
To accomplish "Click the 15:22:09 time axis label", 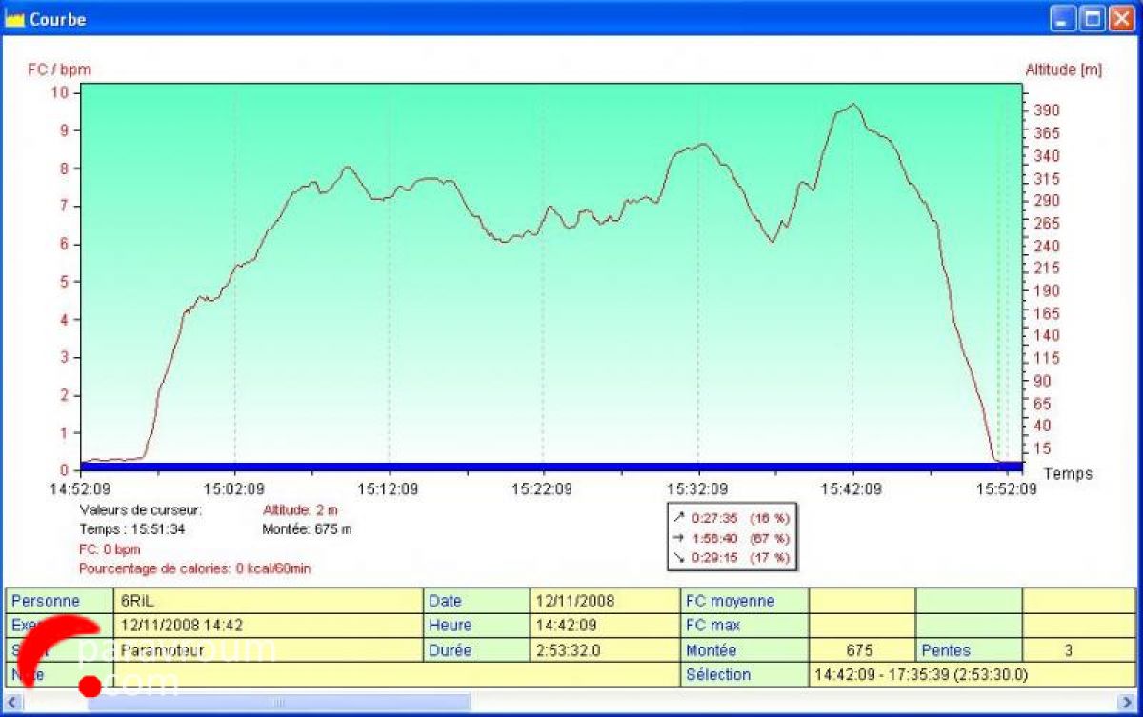I will click(x=545, y=488).
